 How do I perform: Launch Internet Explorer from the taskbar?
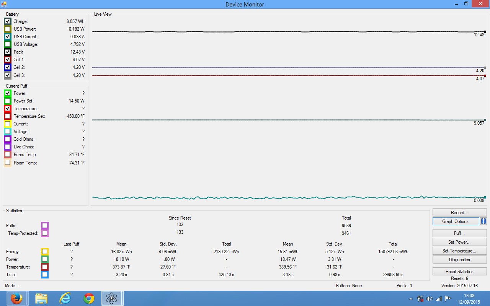[65, 298]
